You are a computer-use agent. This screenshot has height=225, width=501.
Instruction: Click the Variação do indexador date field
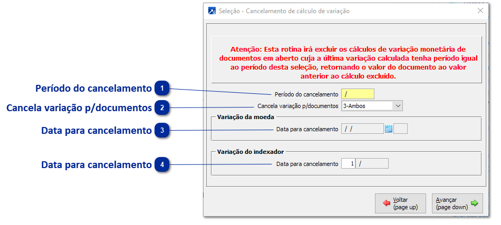(372, 164)
